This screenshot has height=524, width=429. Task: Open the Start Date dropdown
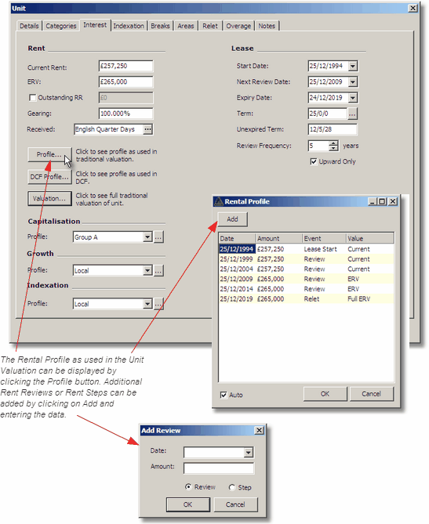353,66
